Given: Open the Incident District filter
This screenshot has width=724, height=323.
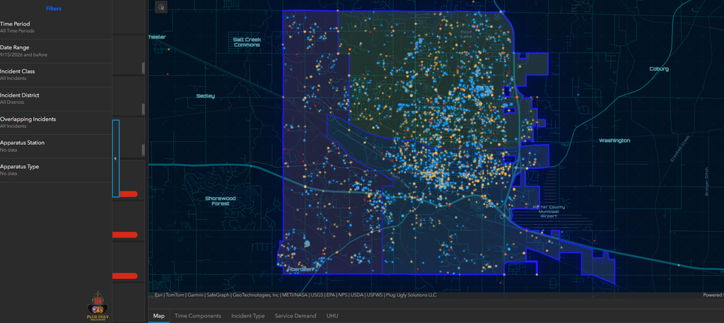Looking at the screenshot, I should (56, 98).
